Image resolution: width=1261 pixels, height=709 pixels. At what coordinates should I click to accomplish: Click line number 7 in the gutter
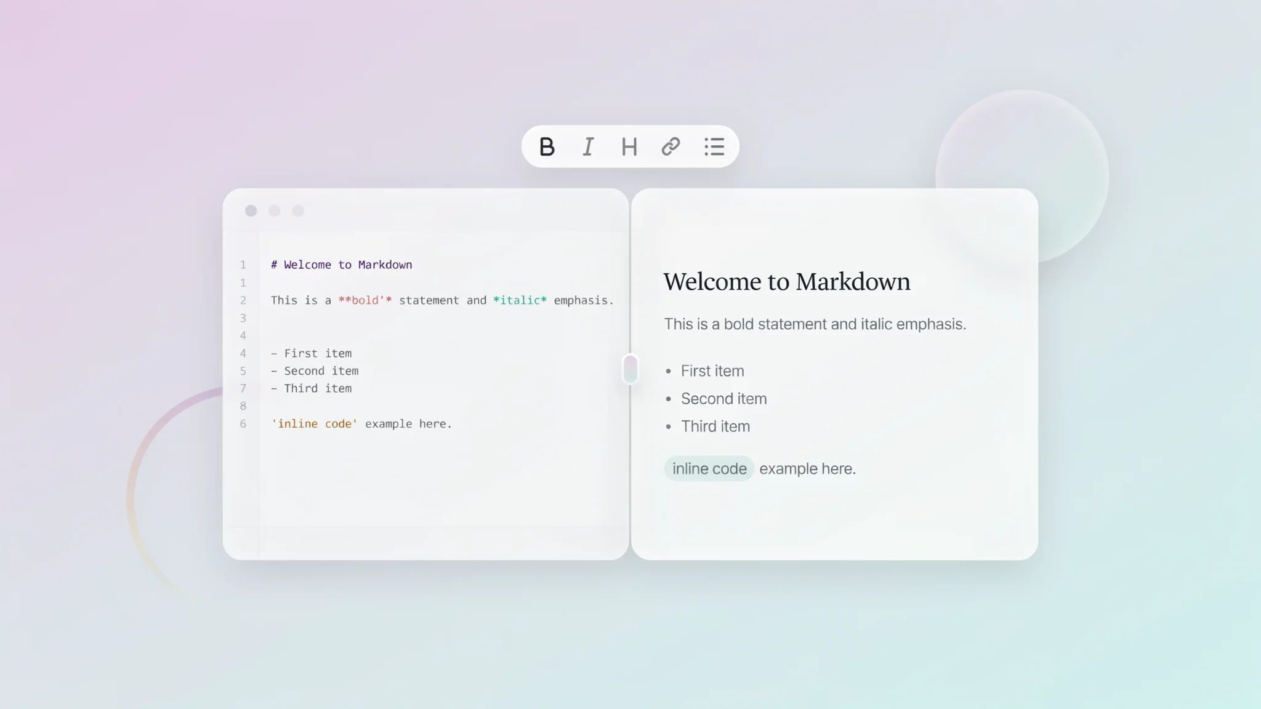pos(243,388)
